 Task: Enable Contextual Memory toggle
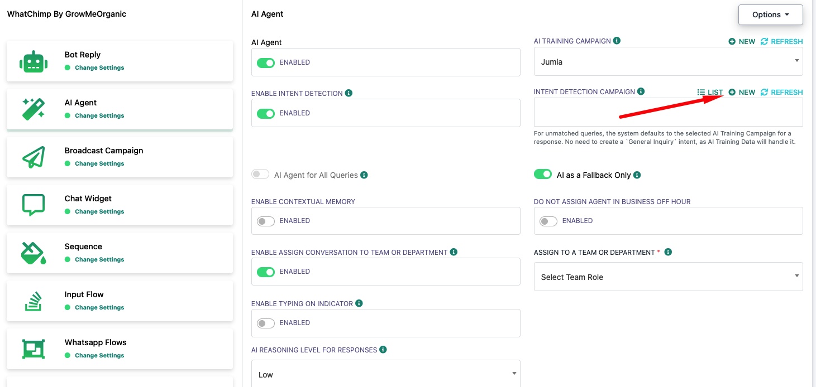pos(266,221)
